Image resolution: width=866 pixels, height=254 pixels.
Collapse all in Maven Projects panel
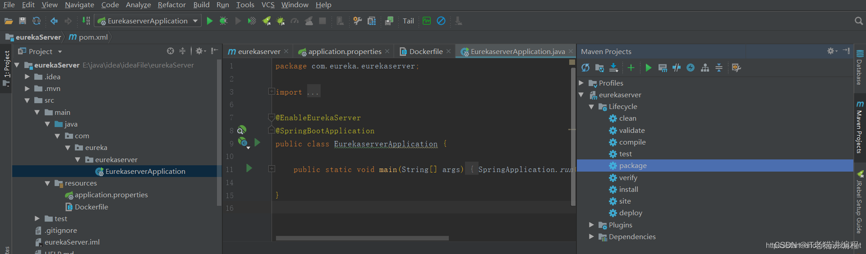click(x=719, y=68)
